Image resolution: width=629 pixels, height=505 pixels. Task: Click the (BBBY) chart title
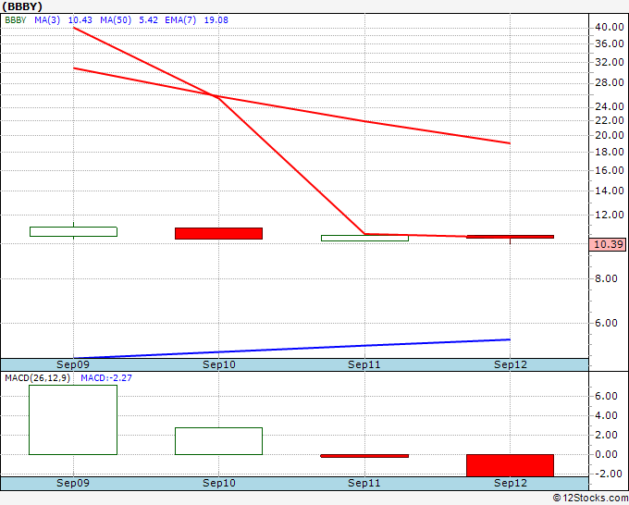click(21, 6)
